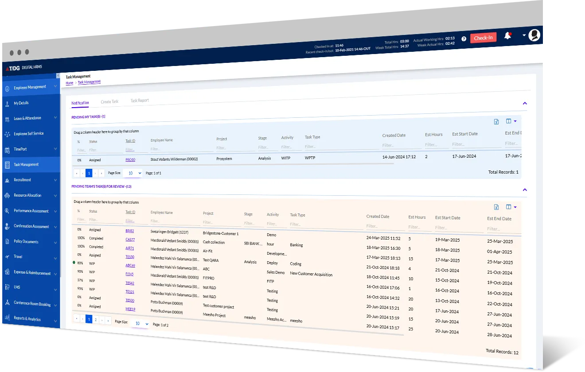585x372 pixels.
Task: Open the dropdown arrow beside profile avatar
Action: coord(524,35)
